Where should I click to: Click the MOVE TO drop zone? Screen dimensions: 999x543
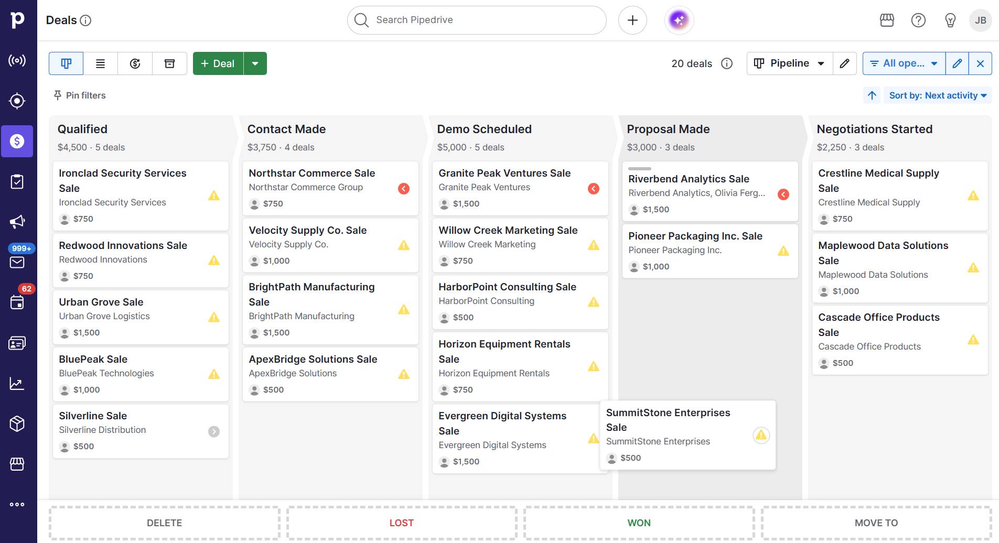coord(876,523)
